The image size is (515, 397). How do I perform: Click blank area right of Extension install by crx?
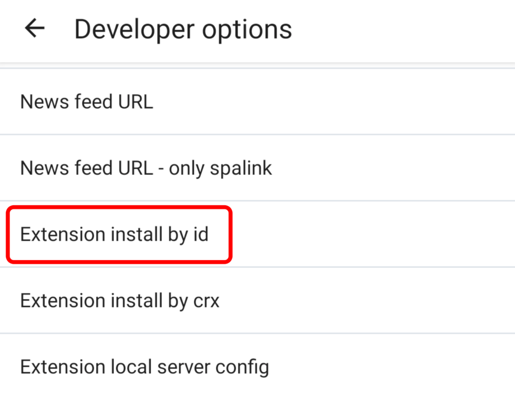tap(367, 301)
